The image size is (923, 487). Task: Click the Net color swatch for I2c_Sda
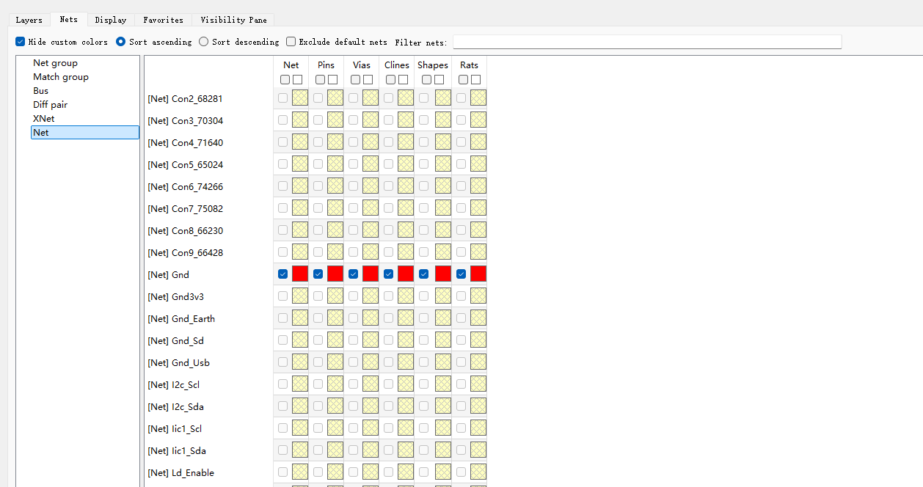(x=300, y=406)
